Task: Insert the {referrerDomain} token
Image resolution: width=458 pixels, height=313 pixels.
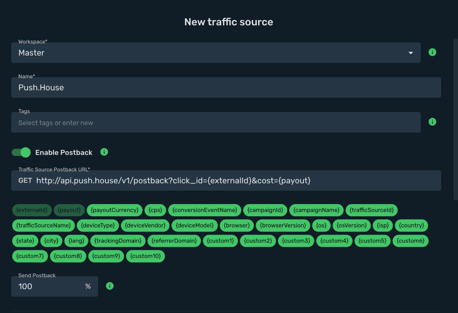Action: 174,241
